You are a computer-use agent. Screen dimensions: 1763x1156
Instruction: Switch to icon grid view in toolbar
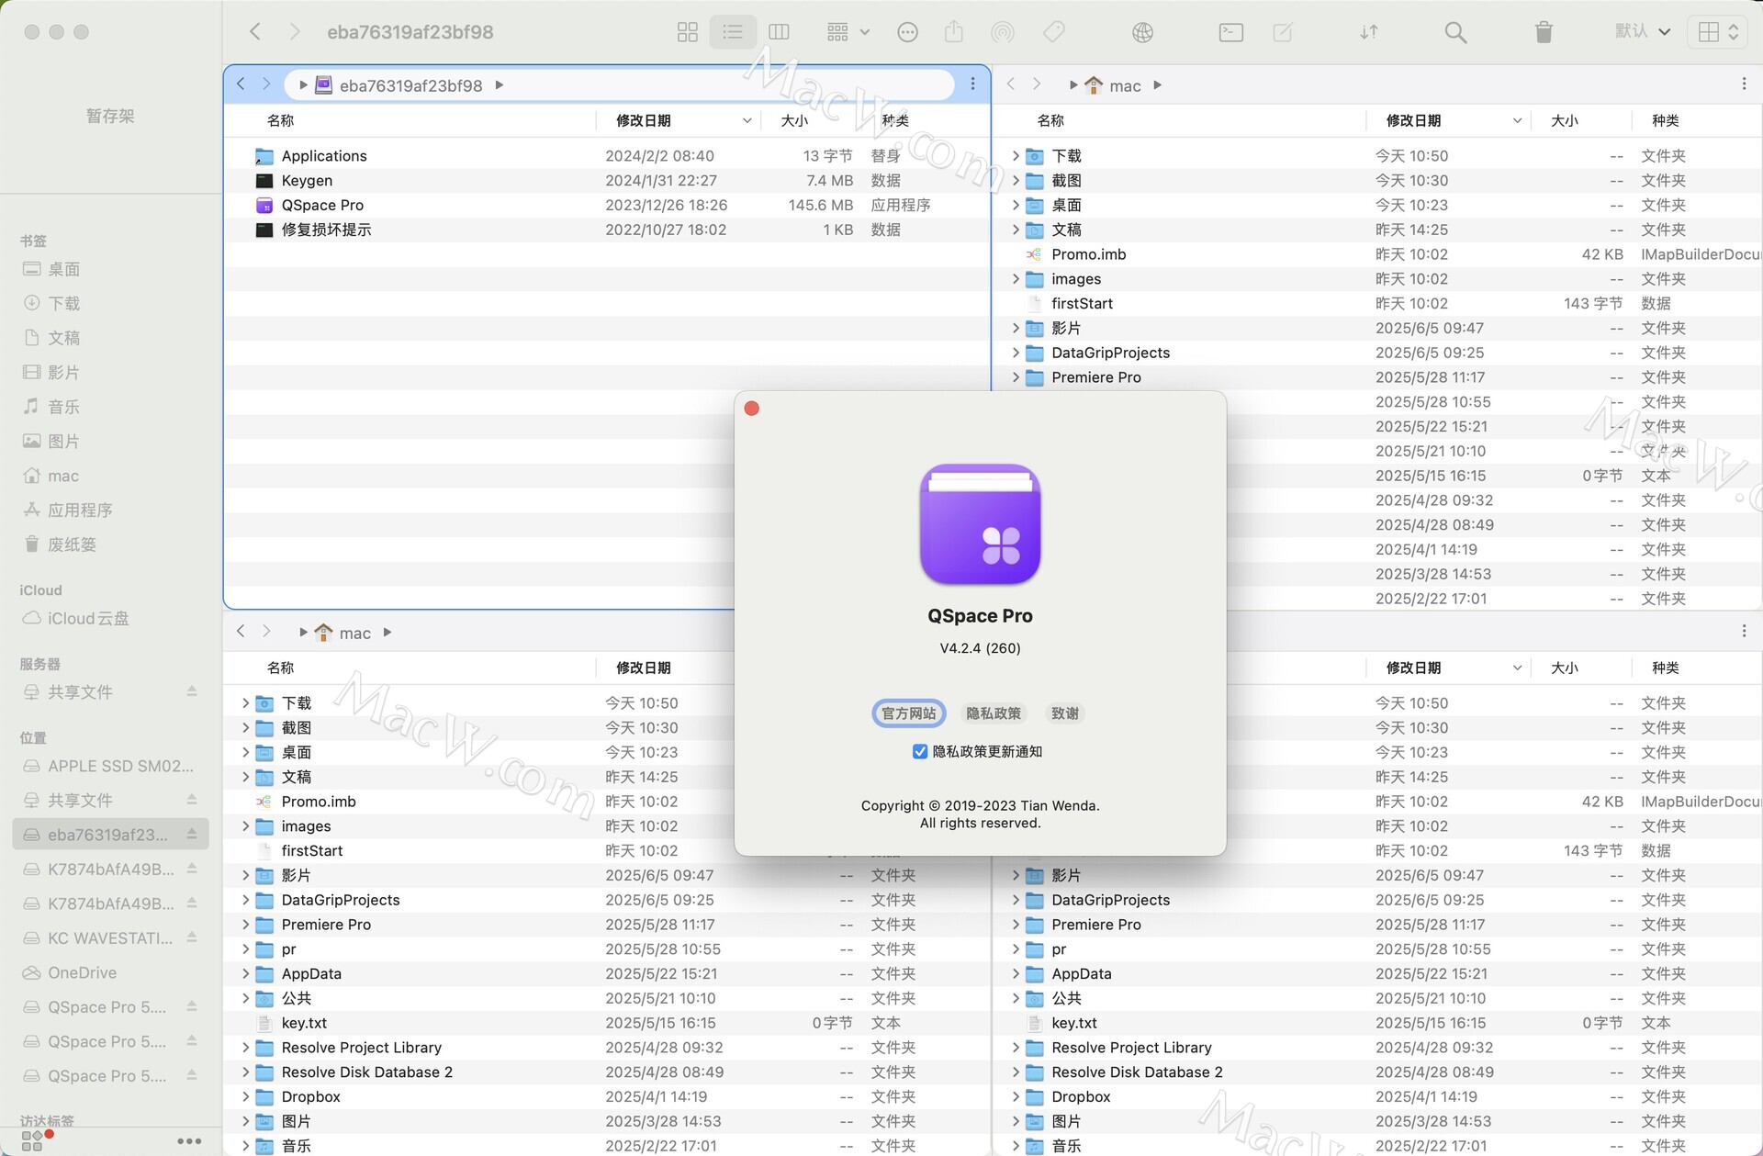tap(687, 32)
